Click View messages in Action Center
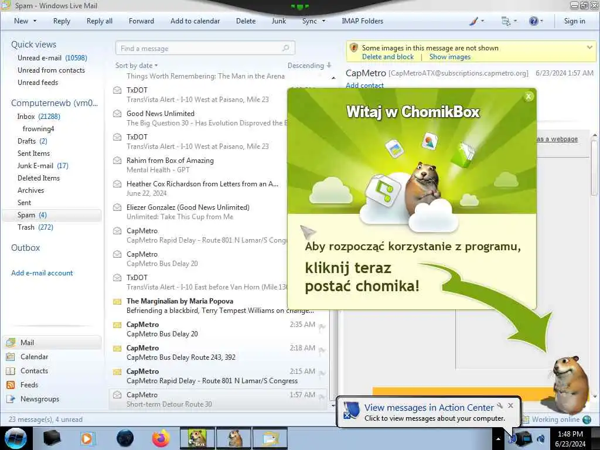600x450 pixels. click(x=429, y=408)
